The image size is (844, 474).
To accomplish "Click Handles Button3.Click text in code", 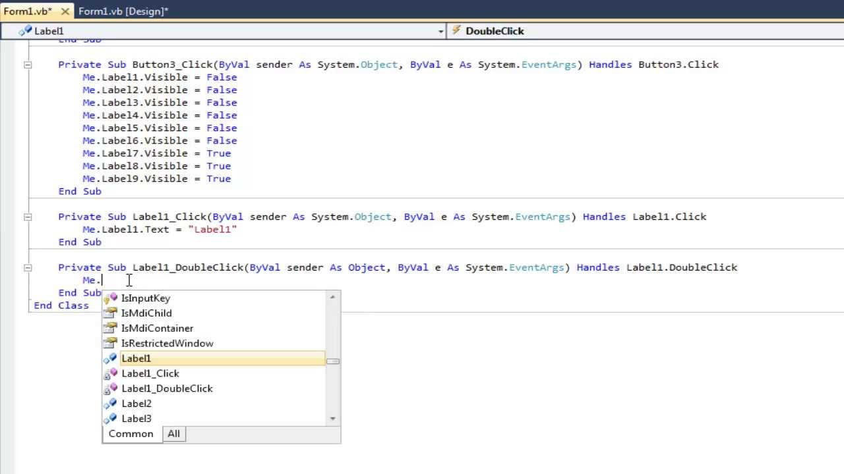I will [x=653, y=65].
